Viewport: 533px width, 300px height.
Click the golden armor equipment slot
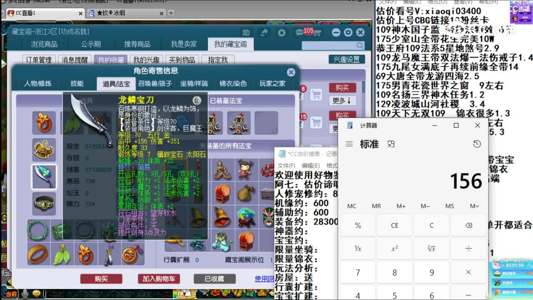tap(44, 150)
